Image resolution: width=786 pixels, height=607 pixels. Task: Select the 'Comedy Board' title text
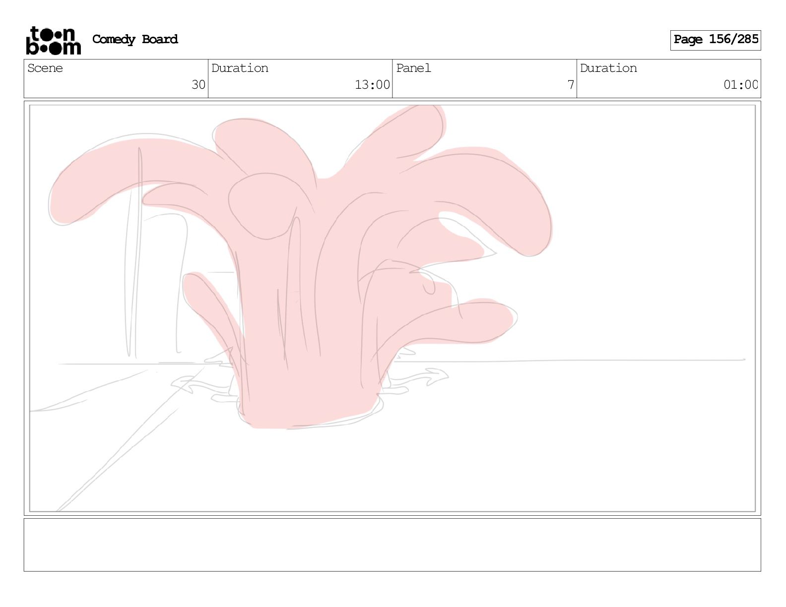135,39
